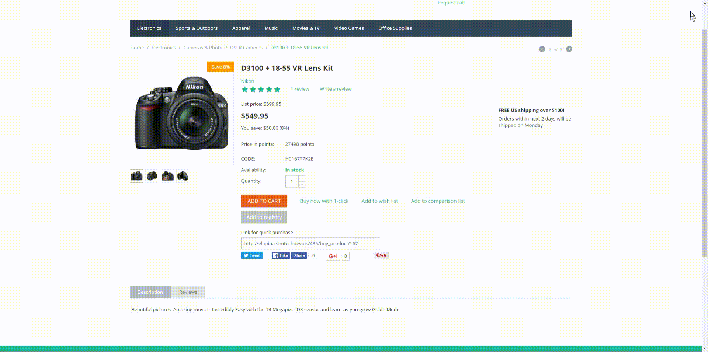Open Video Games menu
The image size is (708, 352).
point(349,28)
